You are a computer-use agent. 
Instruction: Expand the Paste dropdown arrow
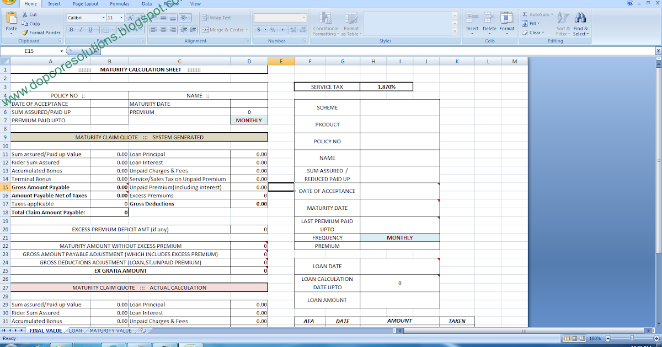point(10,33)
